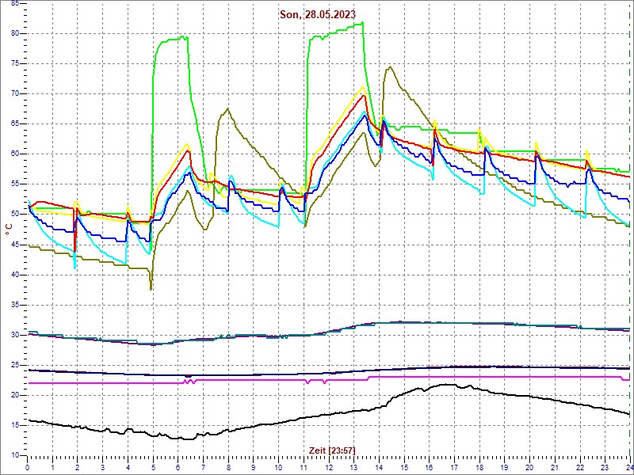Click the °C axis unit label
The image size is (634, 475).
coord(9,229)
